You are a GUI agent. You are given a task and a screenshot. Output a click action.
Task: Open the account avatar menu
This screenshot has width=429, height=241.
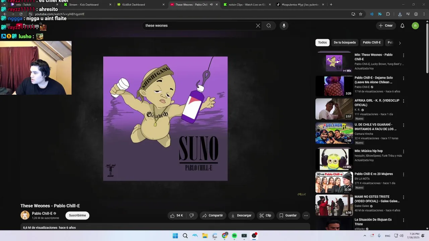tap(415, 26)
